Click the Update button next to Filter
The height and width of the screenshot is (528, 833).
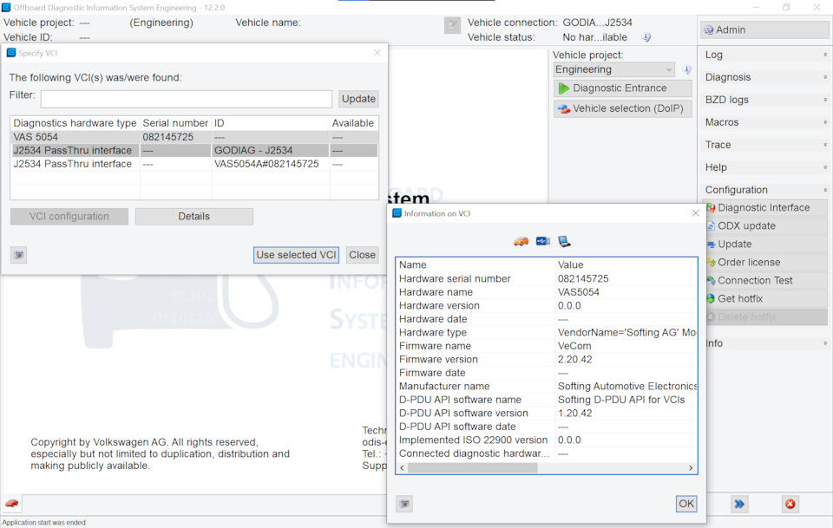(x=358, y=99)
